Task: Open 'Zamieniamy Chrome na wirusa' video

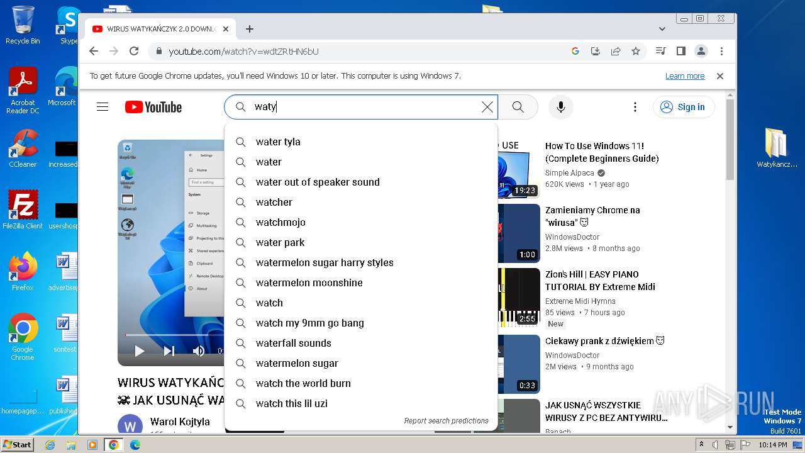Action: pyautogui.click(x=592, y=216)
